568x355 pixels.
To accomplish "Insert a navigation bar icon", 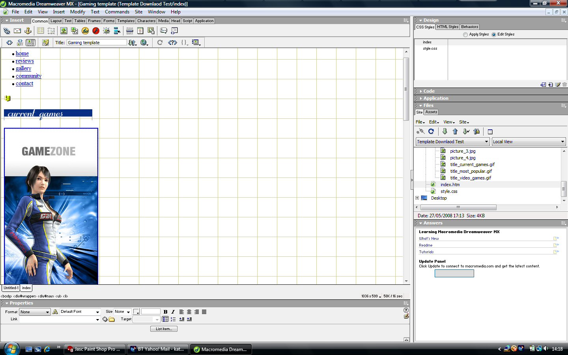I will click(x=117, y=31).
